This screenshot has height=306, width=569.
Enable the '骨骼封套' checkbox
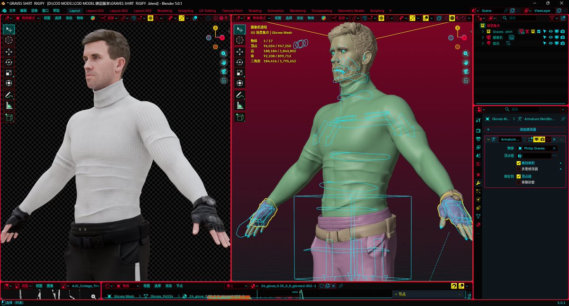tap(519, 182)
